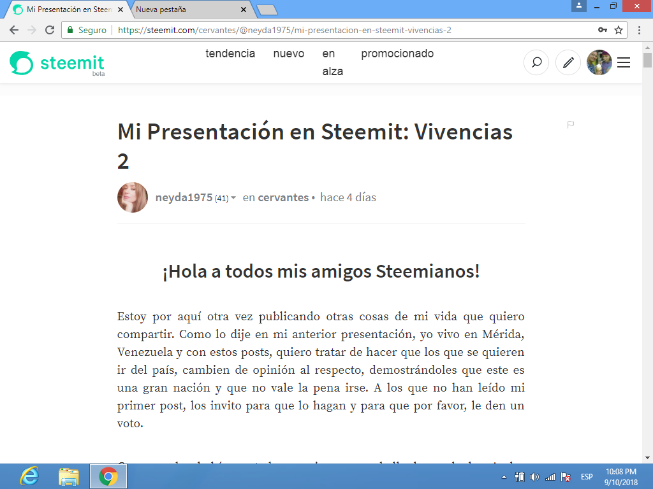Close the Nueva pestaña tab
653x489 pixels.
pyautogui.click(x=244, y=10)
